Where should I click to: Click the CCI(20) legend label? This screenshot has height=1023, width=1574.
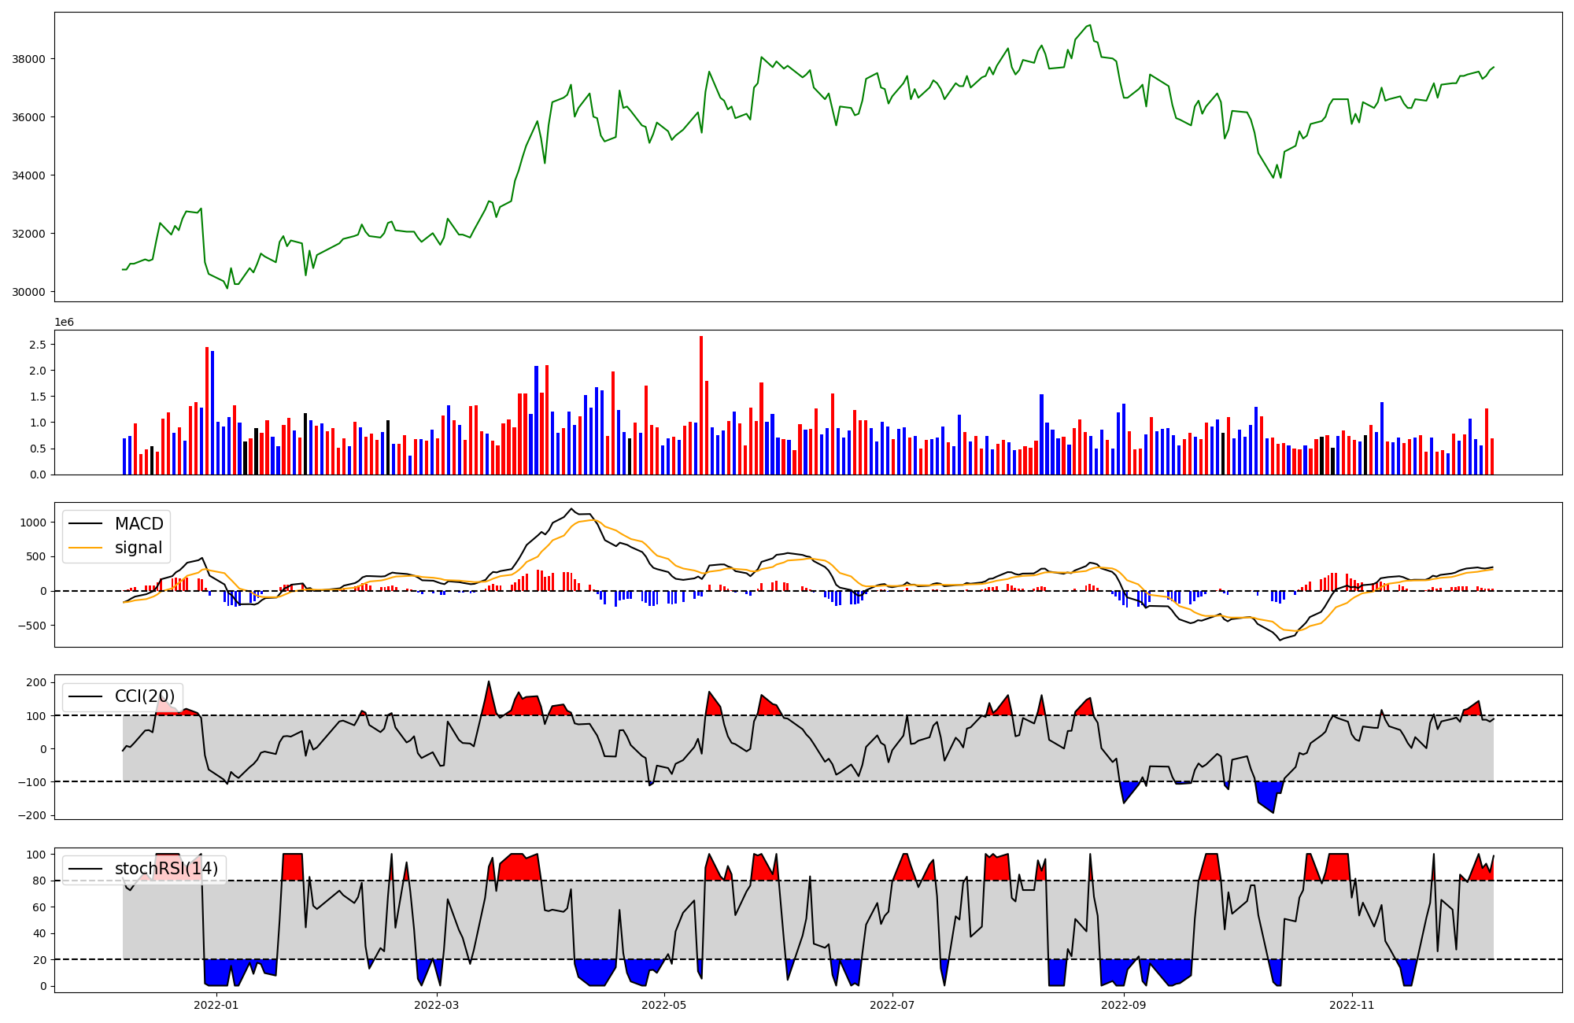pyautogui.click(x=145, y=696)
